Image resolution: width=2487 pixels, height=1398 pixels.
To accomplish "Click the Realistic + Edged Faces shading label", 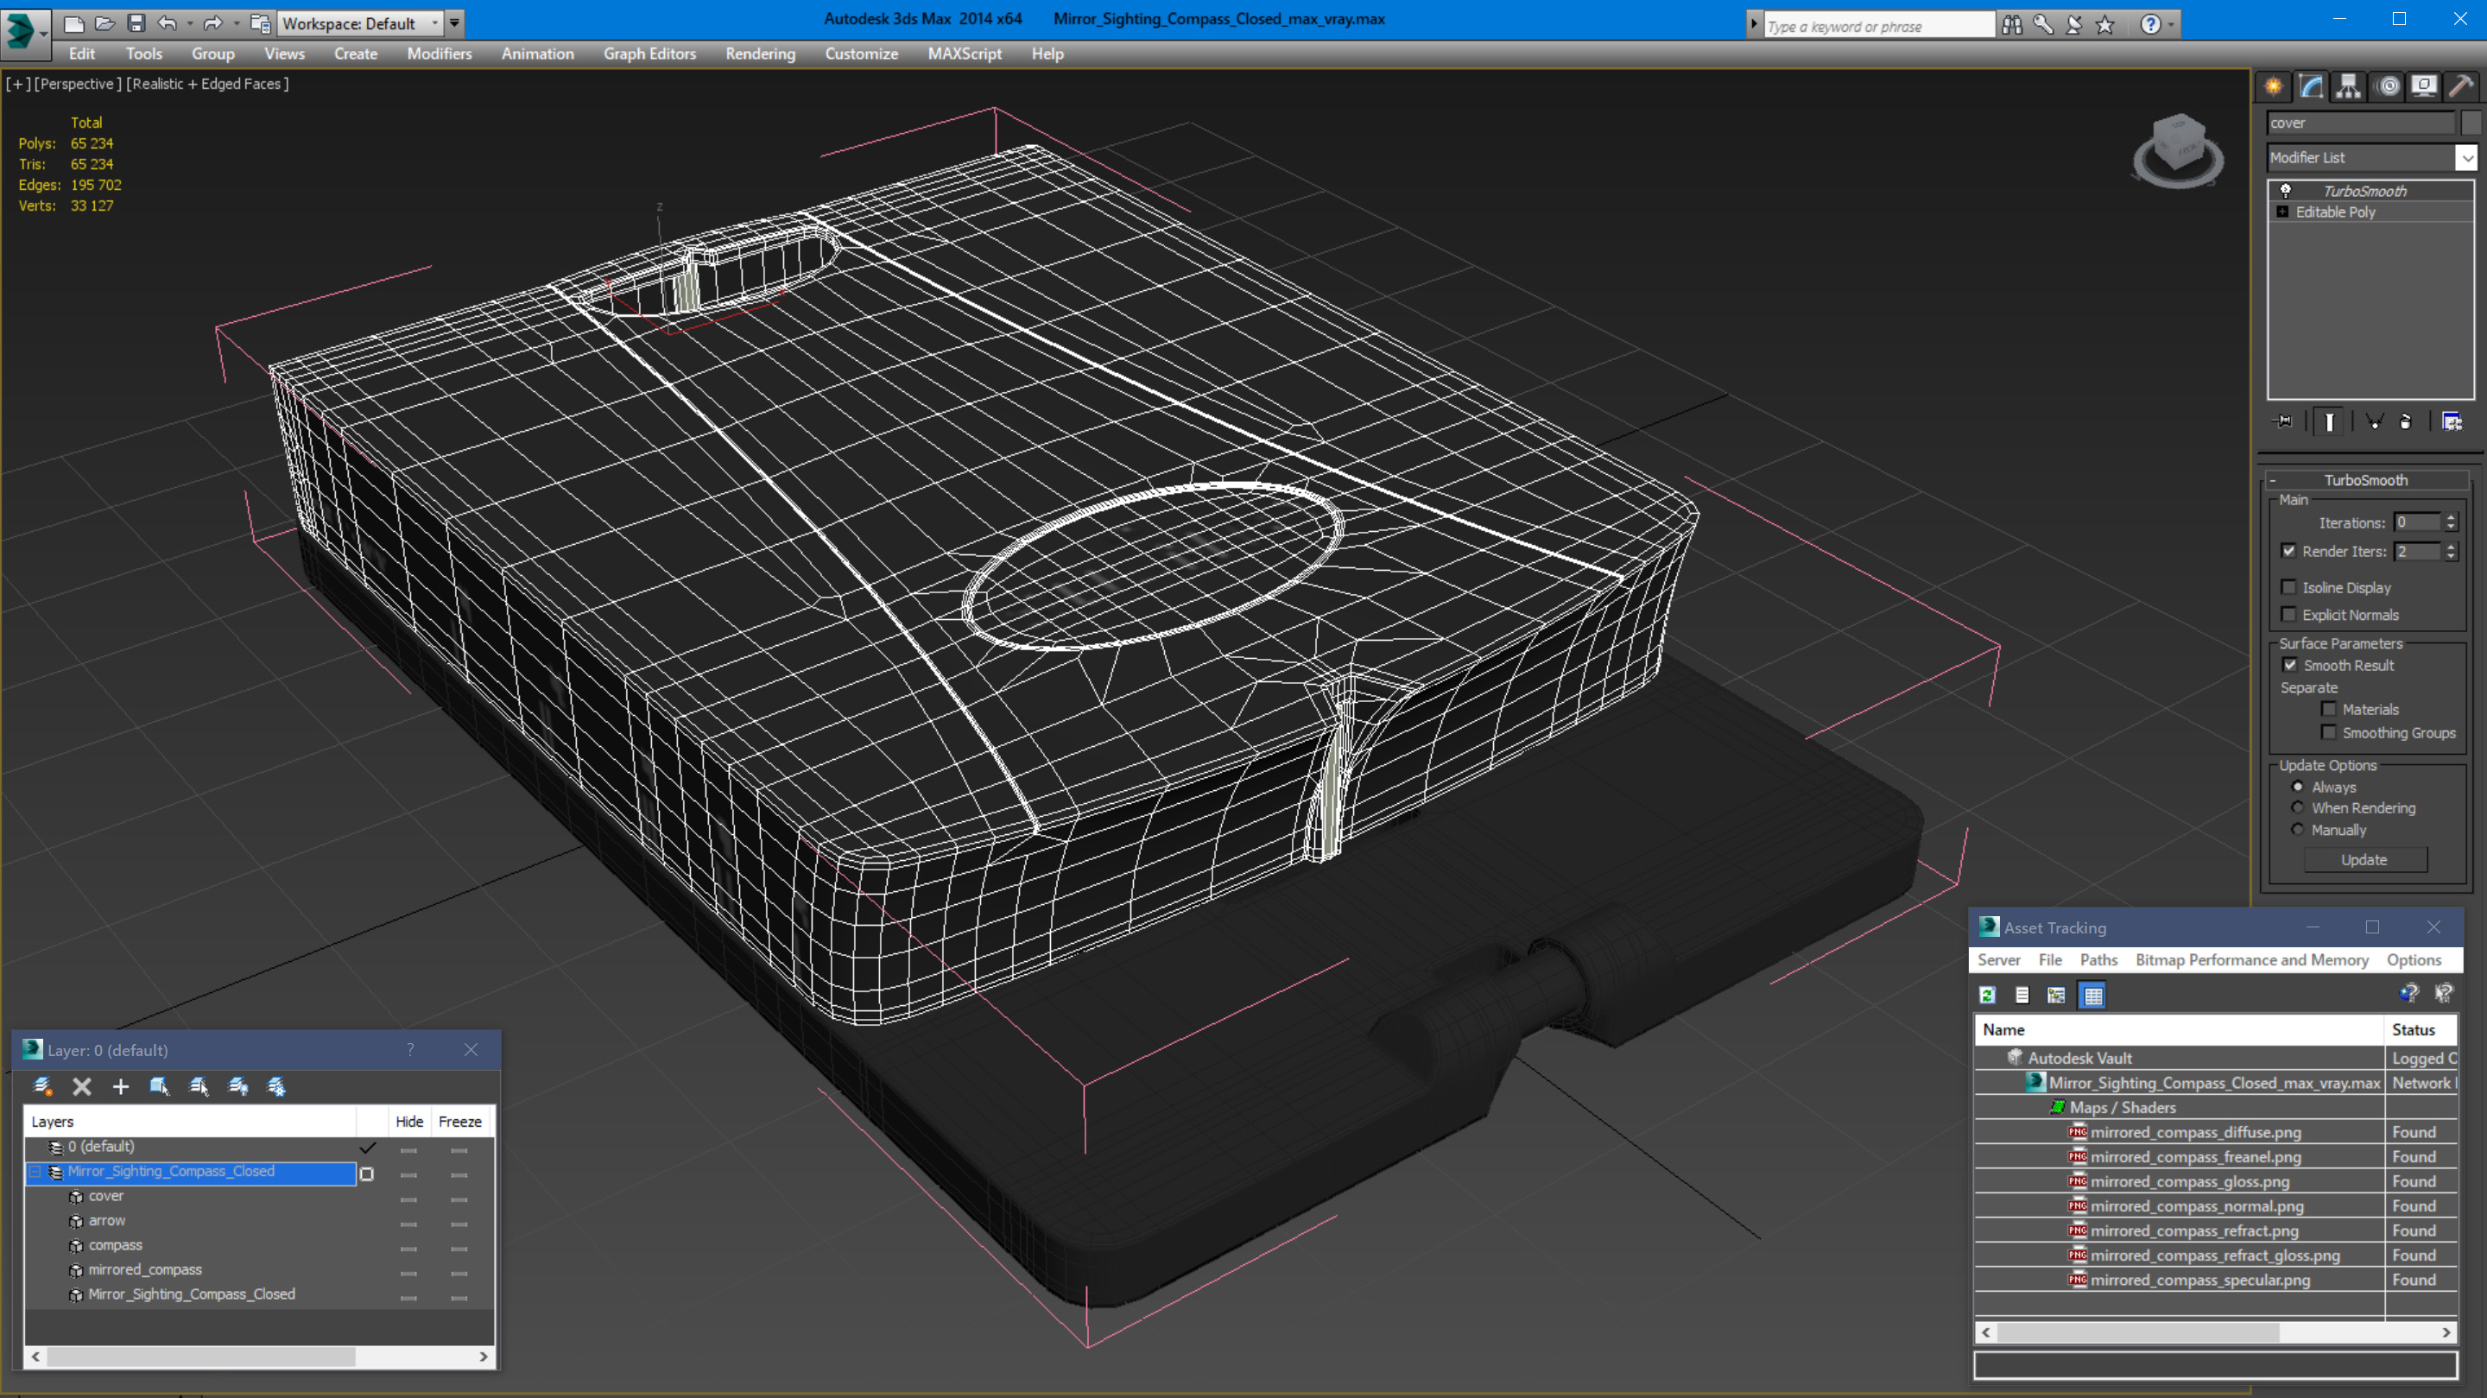I will (x=207, y=84).
